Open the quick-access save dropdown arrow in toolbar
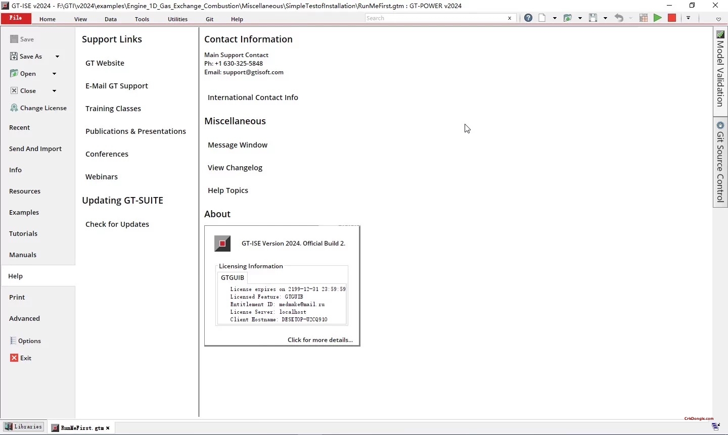 [x=605, y=18]
